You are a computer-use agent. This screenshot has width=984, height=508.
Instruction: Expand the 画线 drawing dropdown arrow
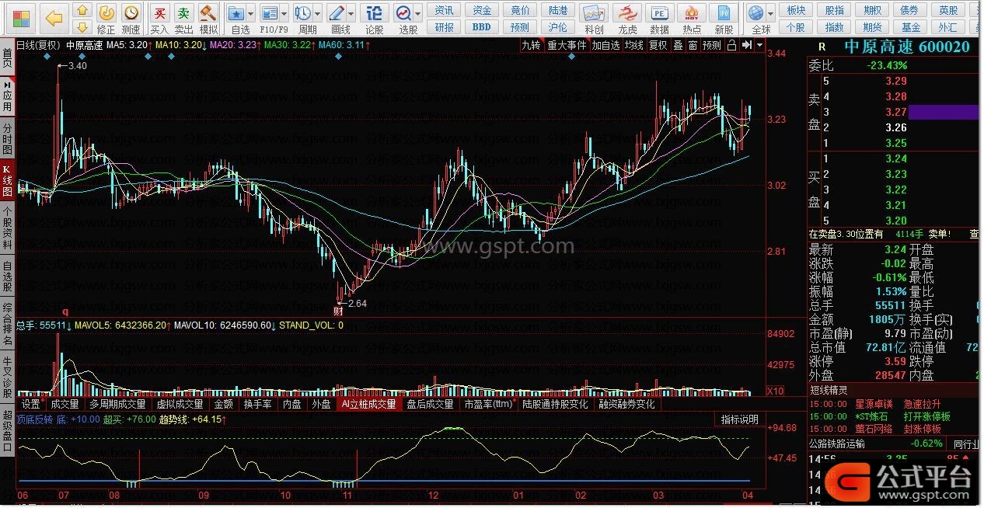coord(351,14)
